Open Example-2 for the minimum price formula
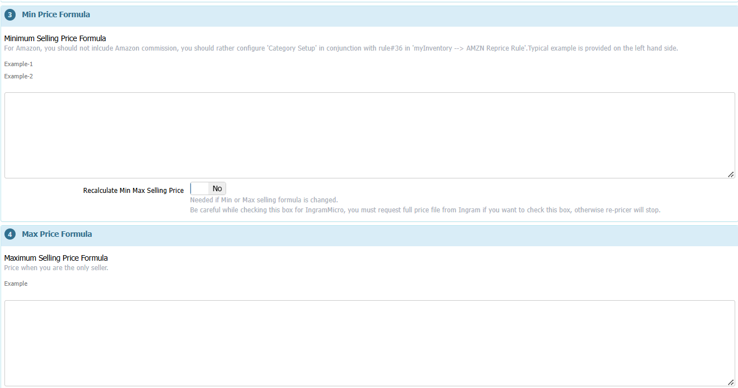The height and width of the screenshot is (388, 738). click(18, 76)
